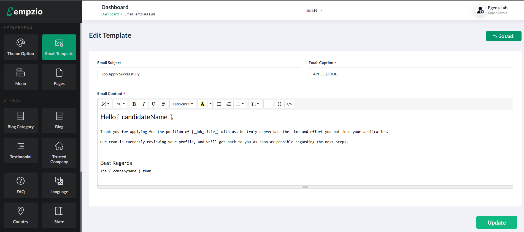This screenshot has height=232, width=524.
Task: Toggle italic text formatting
Action: tap(144, 104)
